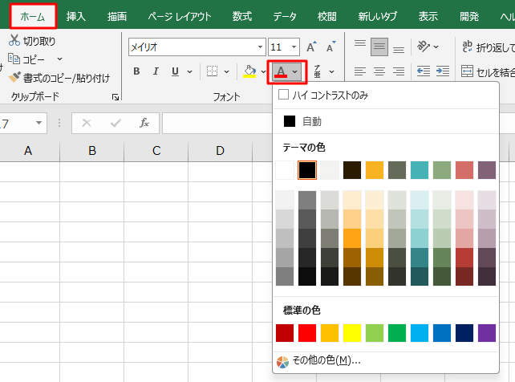515x382 pixels.
Task: Open the font name dropdown メイリオ
Action: tap(259, 47)
